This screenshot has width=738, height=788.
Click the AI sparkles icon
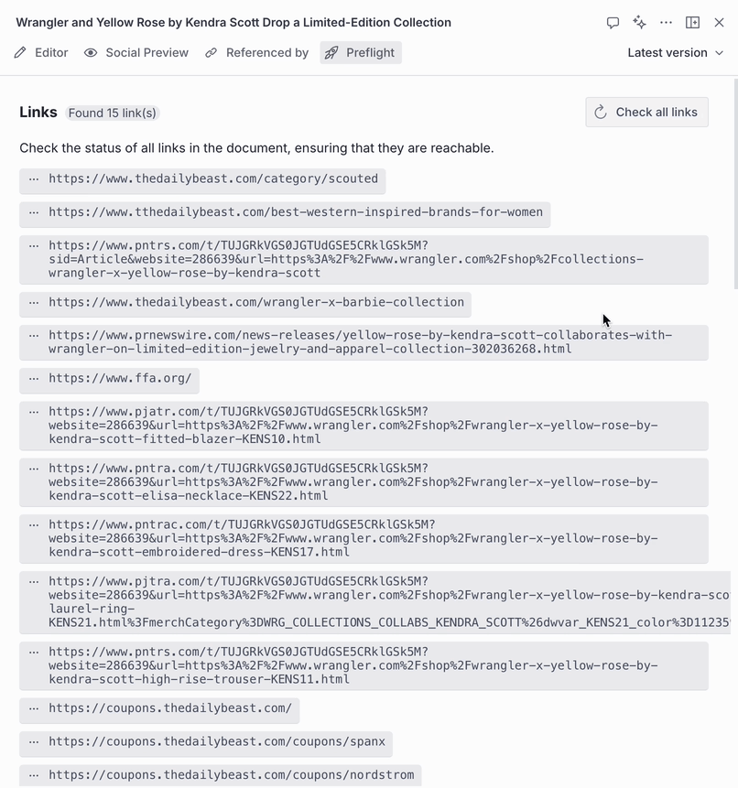coord(639,23)
